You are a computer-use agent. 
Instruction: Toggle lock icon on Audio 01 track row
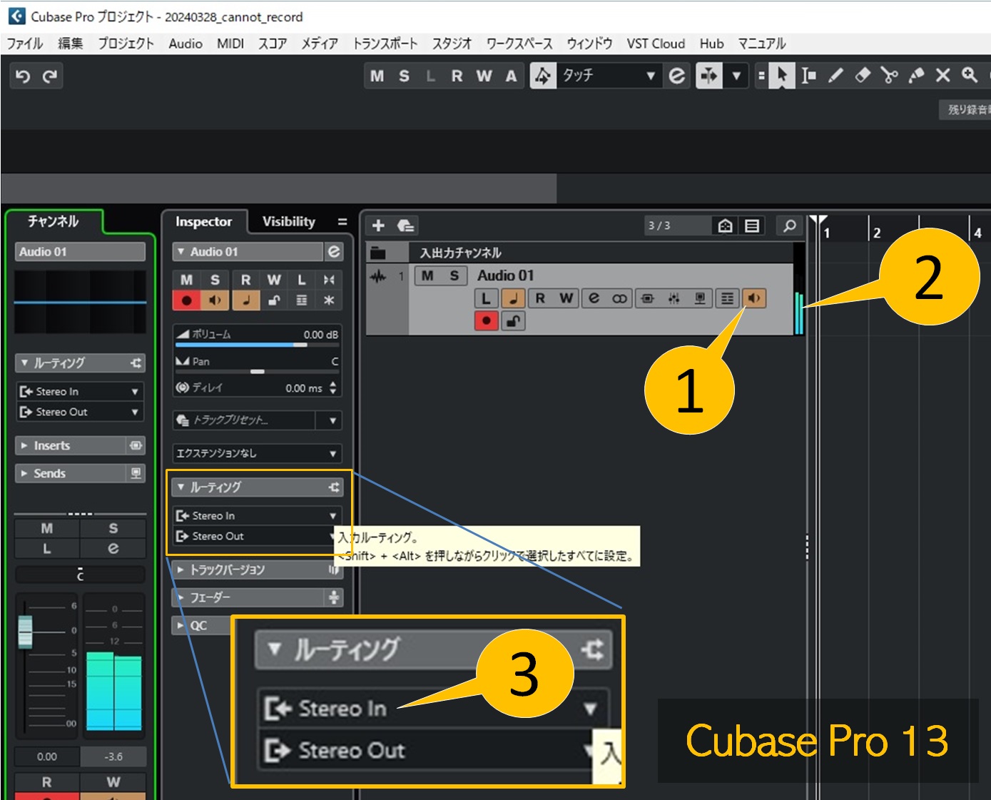click(513, 320)
